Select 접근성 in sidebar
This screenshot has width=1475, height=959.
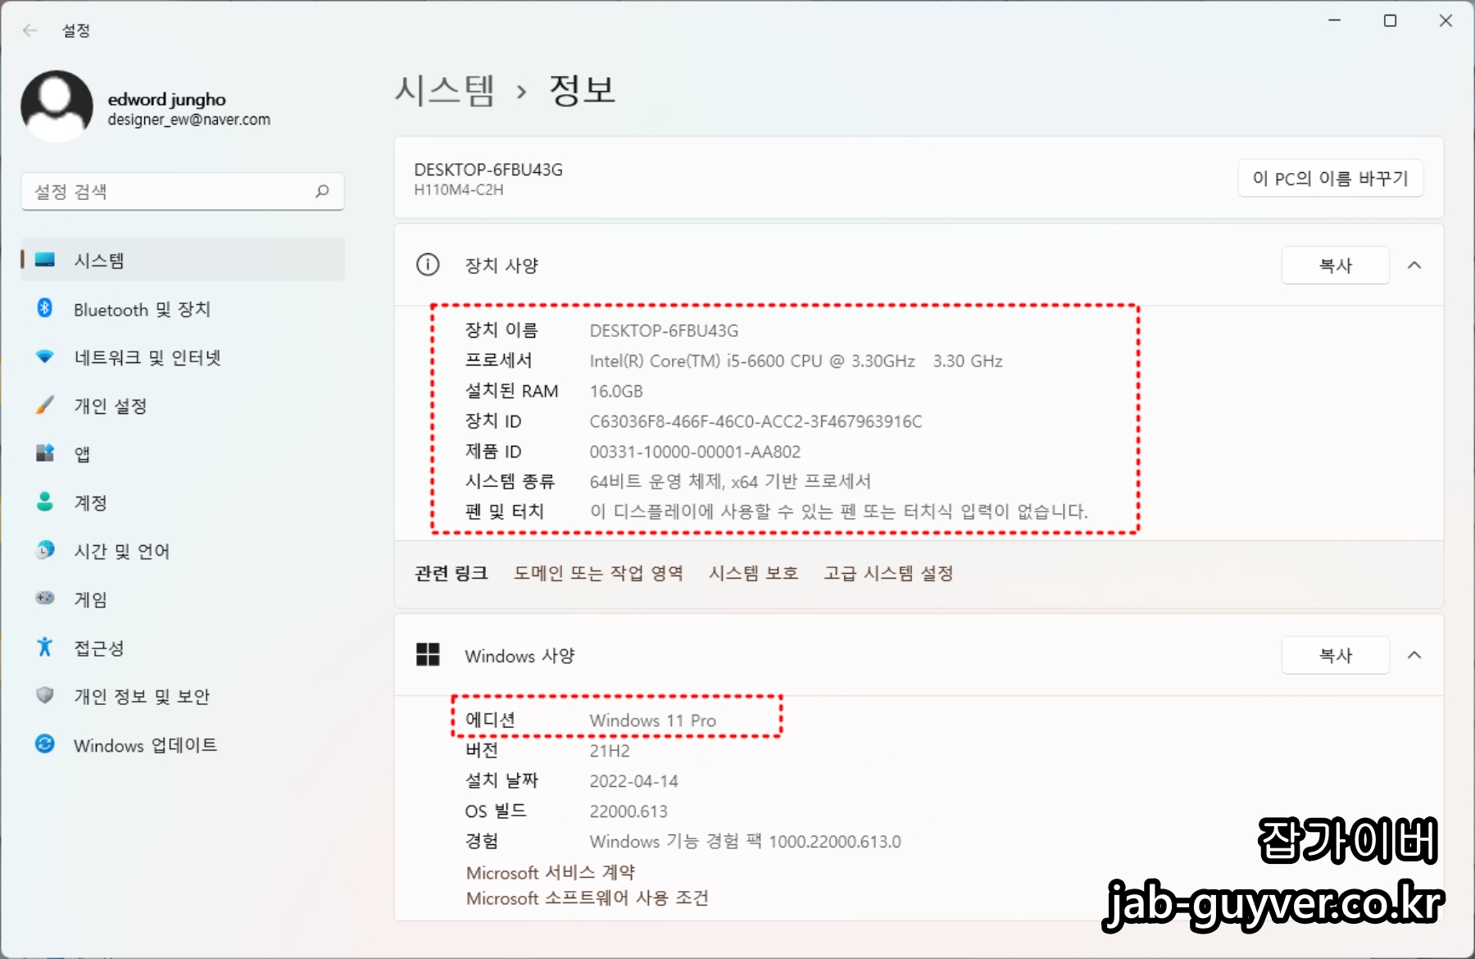pos(183,648)
